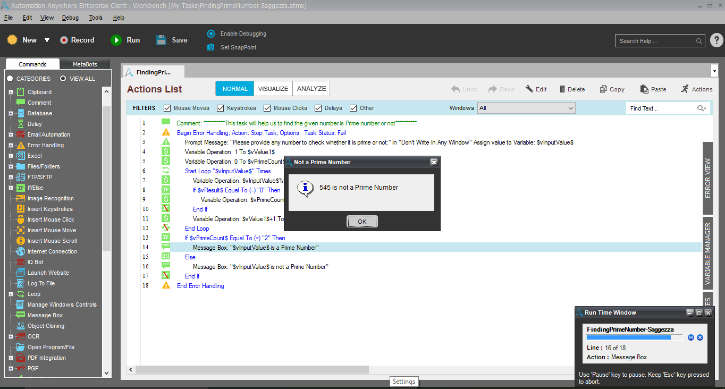The width and height of the screenshot is (725, 389).
Task: Open the Tools menu
Action: (96, 18)
